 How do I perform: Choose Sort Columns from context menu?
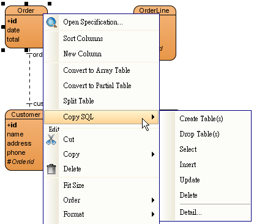click(x=102, y=39)
